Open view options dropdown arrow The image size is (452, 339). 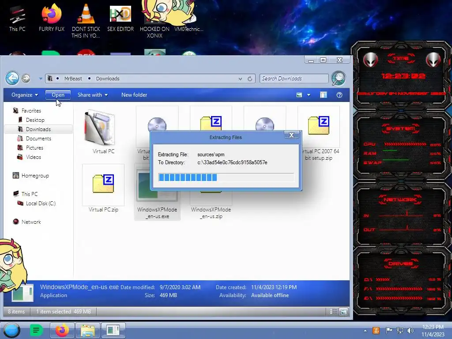point(309,95)
